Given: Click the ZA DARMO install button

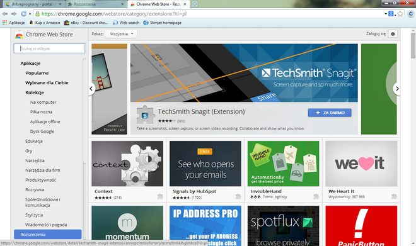Looking at the screenshot, I should (330, 113).
